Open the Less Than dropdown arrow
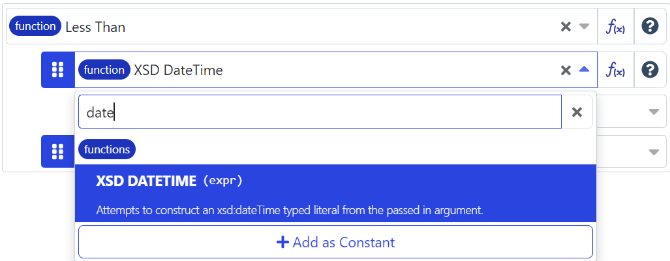670x261 pixels. [585, 27]
